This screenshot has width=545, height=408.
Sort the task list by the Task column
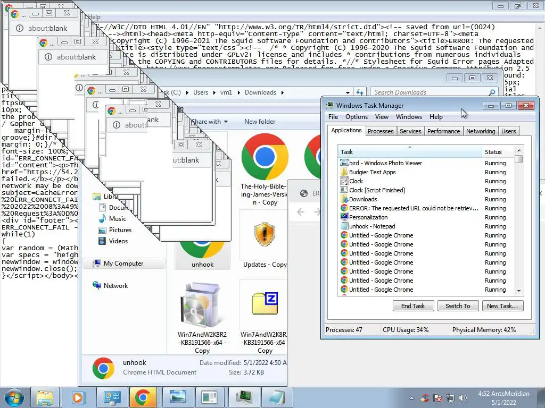(409, 152)
